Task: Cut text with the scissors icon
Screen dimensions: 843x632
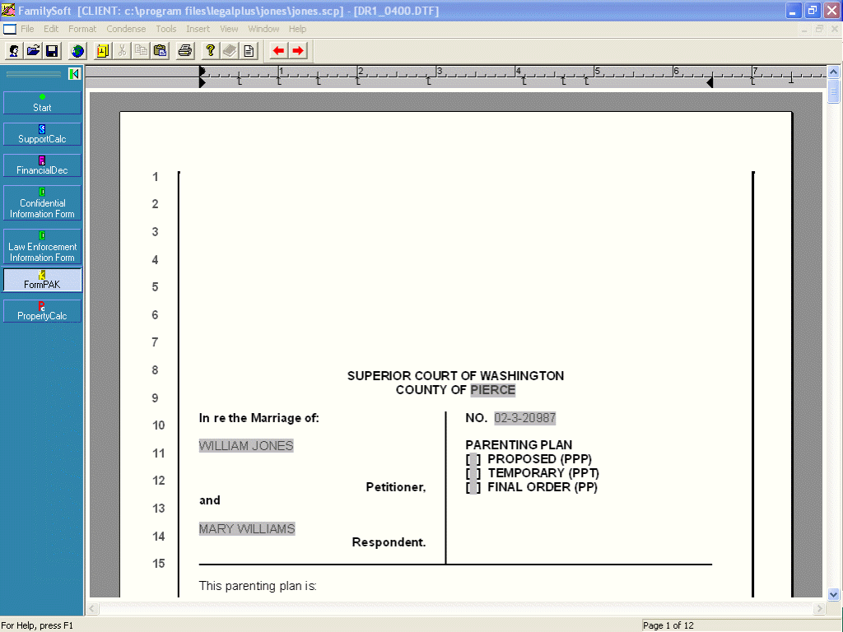Action: click(x=121, y=50)
